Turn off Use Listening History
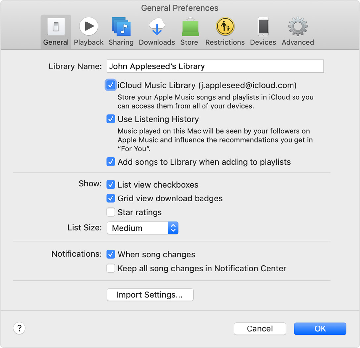 click(x=111, y=119)
